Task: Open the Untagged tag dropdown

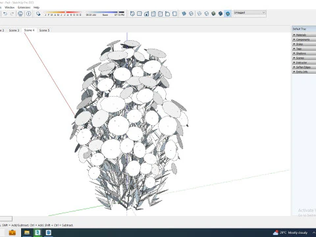Action: (250, 13)
